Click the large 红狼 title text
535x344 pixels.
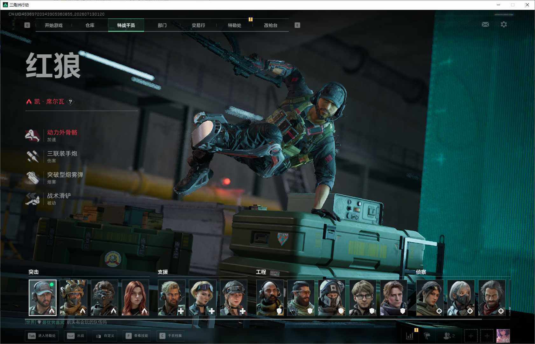[53, 65]
